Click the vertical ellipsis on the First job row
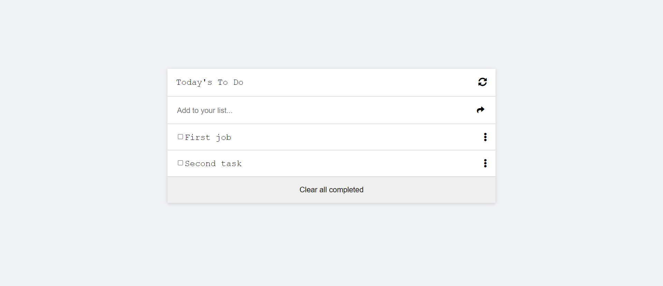Image resolution: width=663 pixels, height=286 pixels. [x=485, y=137]
